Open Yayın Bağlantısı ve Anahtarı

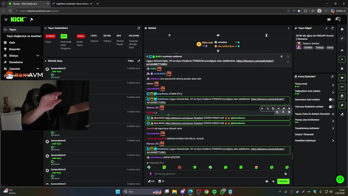(x=24, y=36)
